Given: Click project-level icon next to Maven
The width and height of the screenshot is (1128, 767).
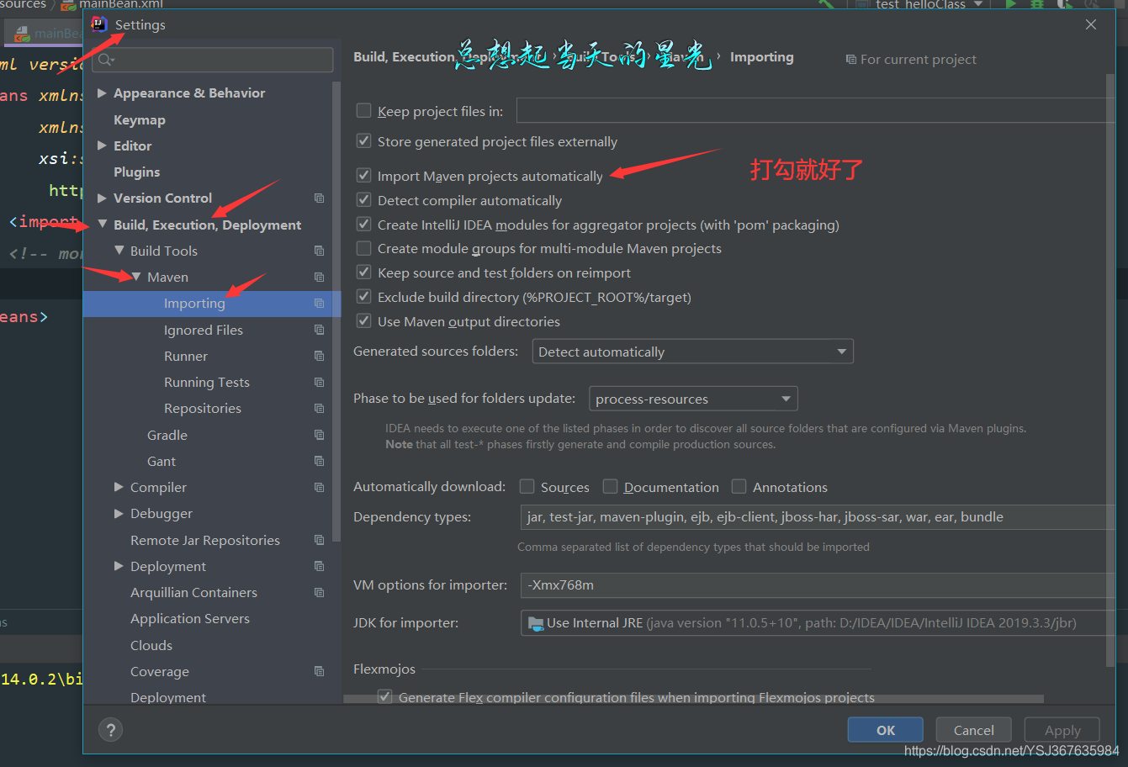Looking at the screenshot, I should click(x=319, y=277).
